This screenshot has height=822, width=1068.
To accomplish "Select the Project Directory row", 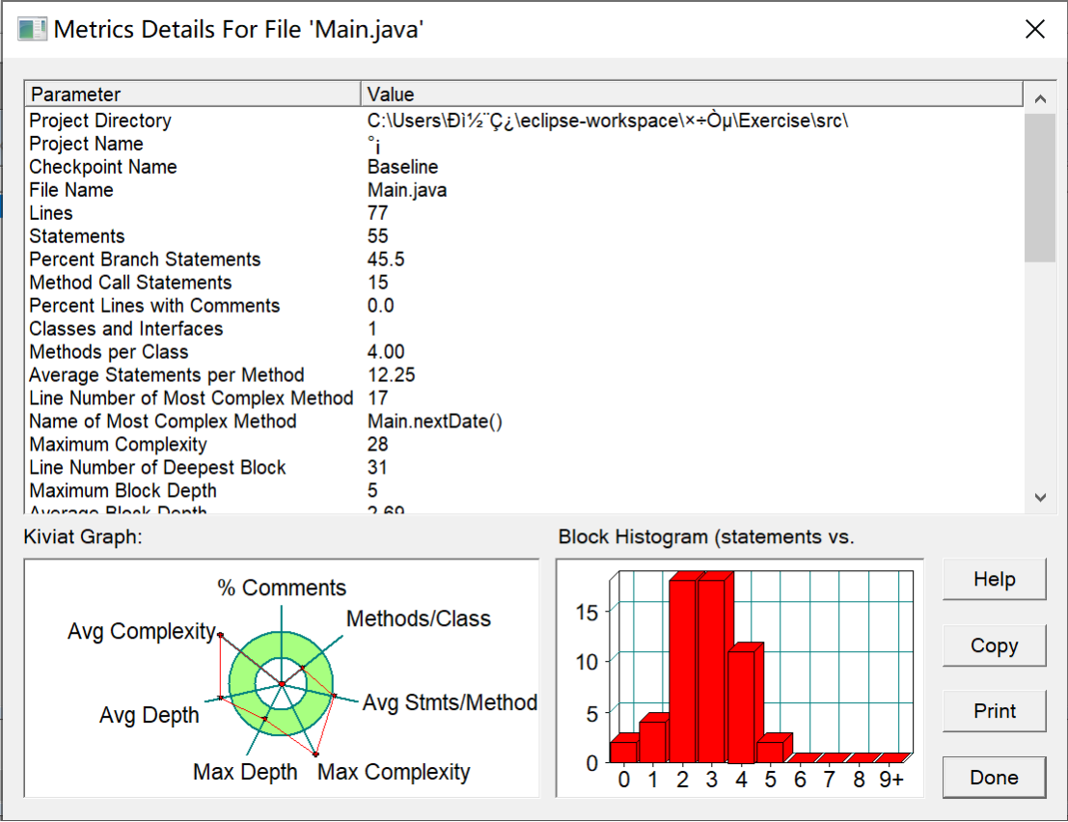I will pyautogui.click(x=525, y=121).
